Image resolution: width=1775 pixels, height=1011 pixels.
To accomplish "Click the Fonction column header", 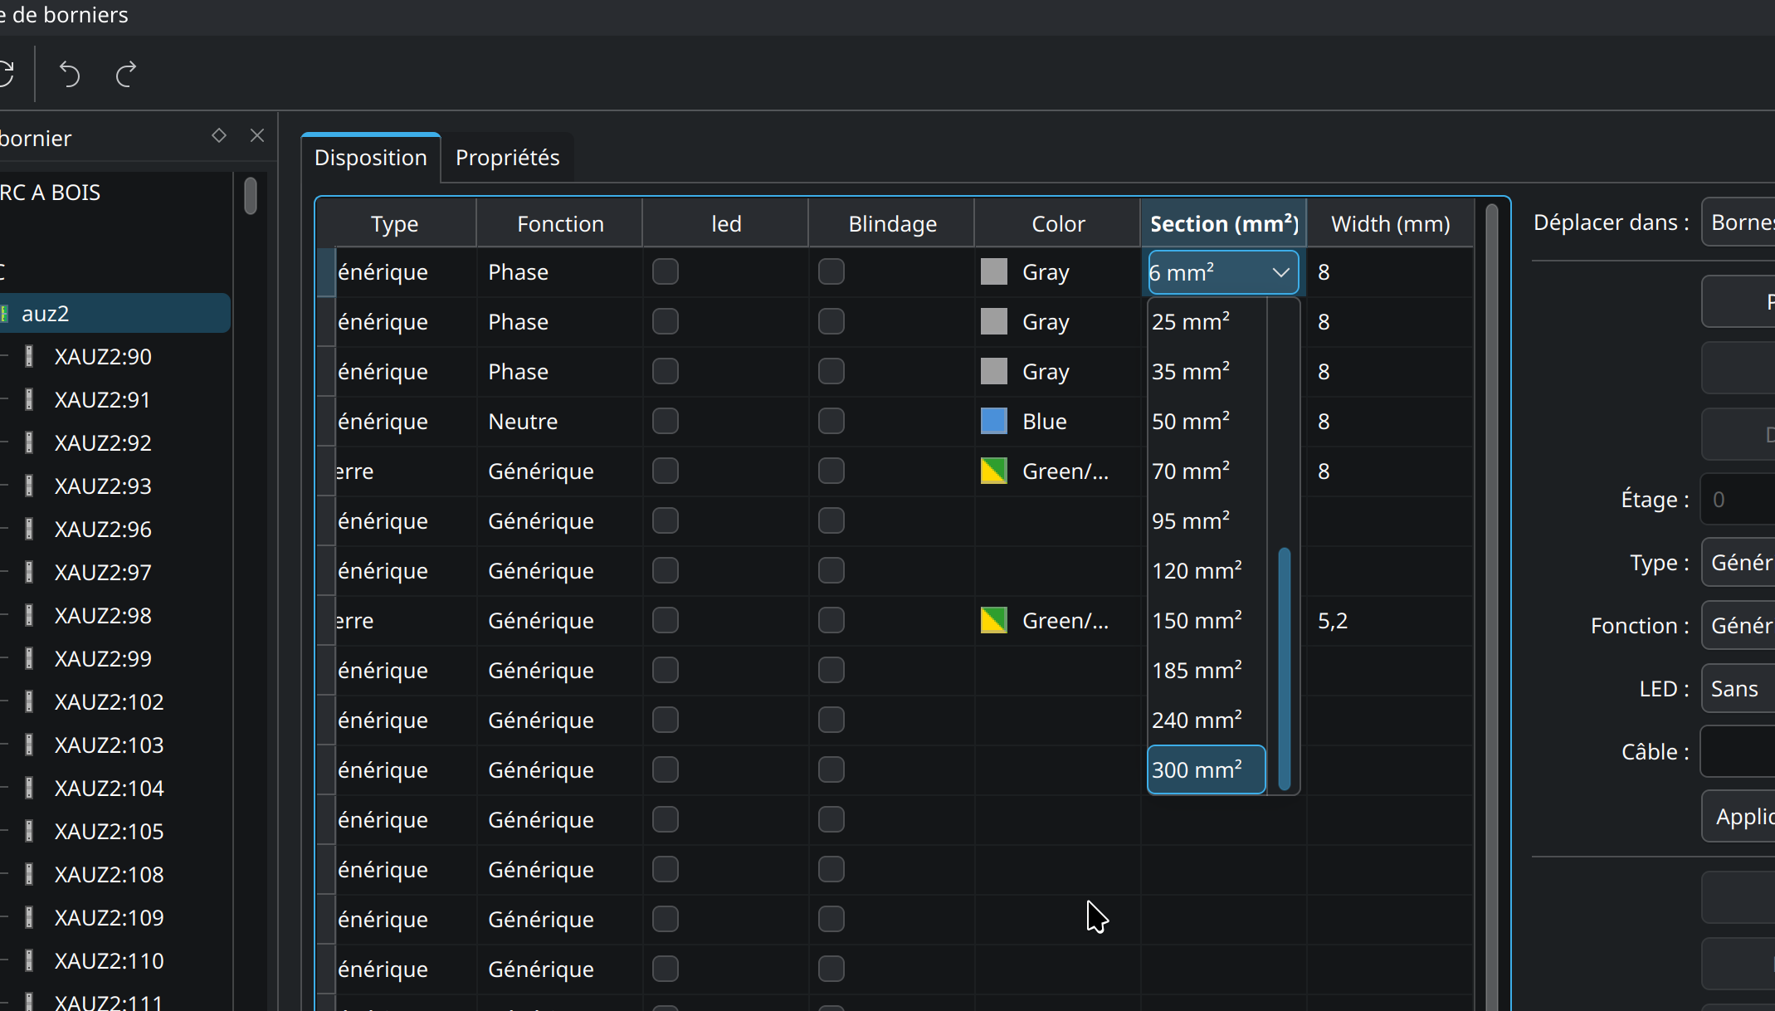I will [x=560, y=223].
